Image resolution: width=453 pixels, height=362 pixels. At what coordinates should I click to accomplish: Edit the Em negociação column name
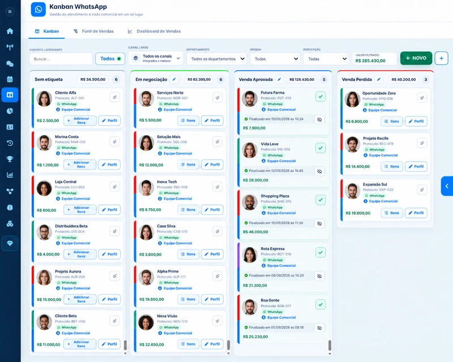coord(174,79)
